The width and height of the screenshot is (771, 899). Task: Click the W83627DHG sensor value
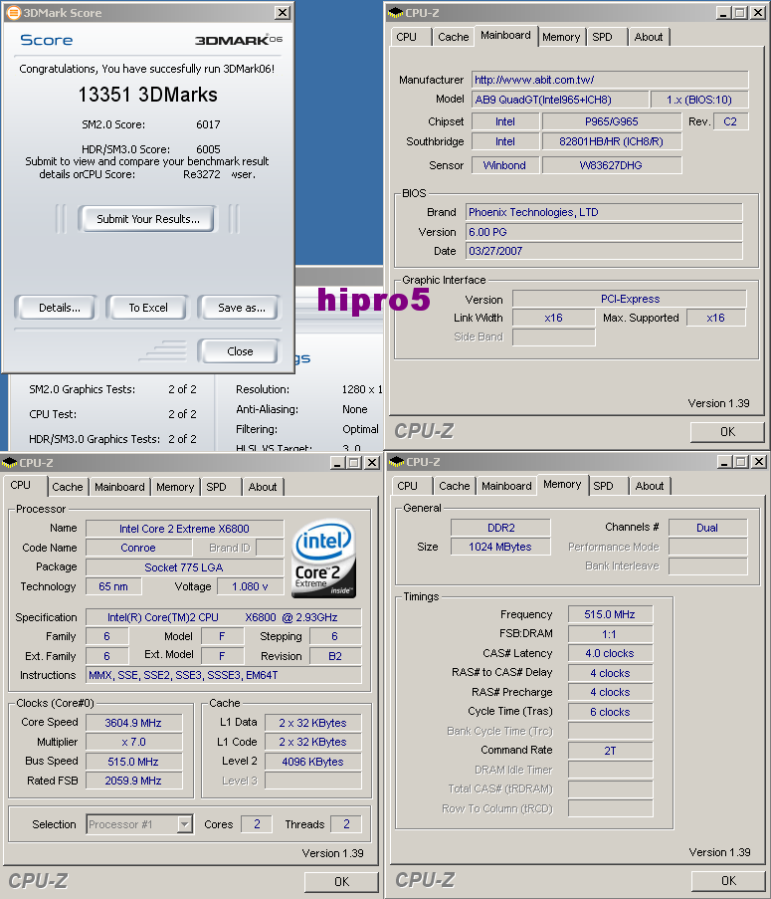click(x=612, y=165)
